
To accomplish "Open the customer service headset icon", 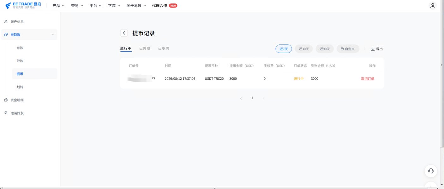I will click(x=431, y=171).
